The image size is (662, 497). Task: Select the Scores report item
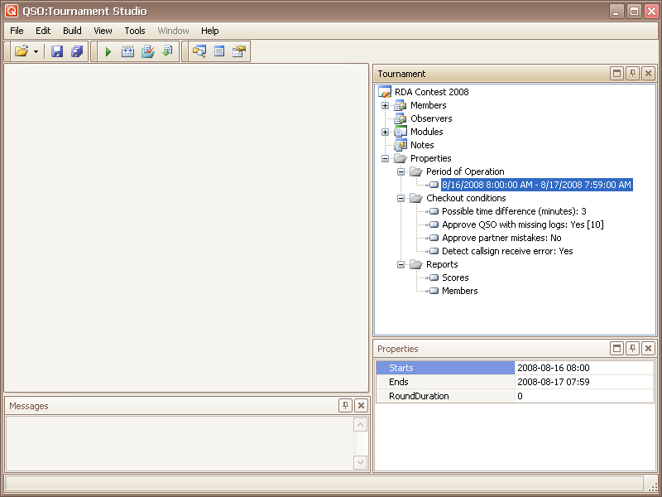coord(455,277)
